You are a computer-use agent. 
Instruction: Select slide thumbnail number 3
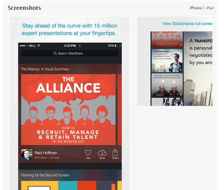click(x=167, y=85)
